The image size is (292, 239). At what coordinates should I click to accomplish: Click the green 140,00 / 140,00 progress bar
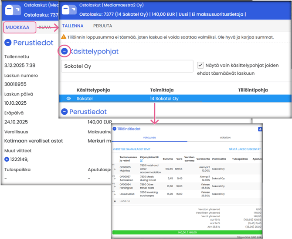tap(187, 232)
